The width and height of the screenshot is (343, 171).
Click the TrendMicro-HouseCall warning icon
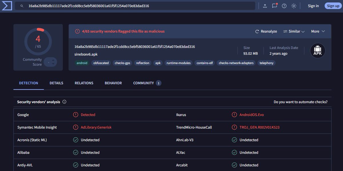(x=234, y=127)
